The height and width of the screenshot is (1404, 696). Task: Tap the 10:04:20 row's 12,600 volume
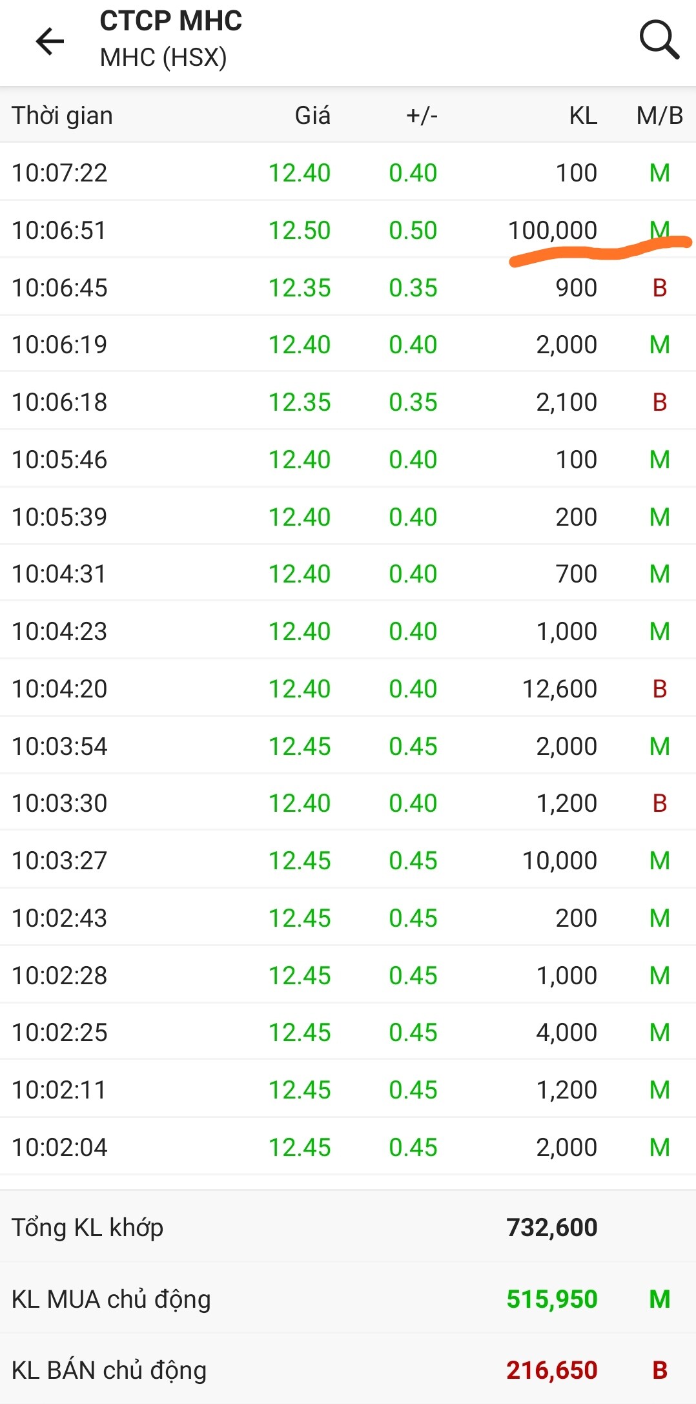(559, 689)
